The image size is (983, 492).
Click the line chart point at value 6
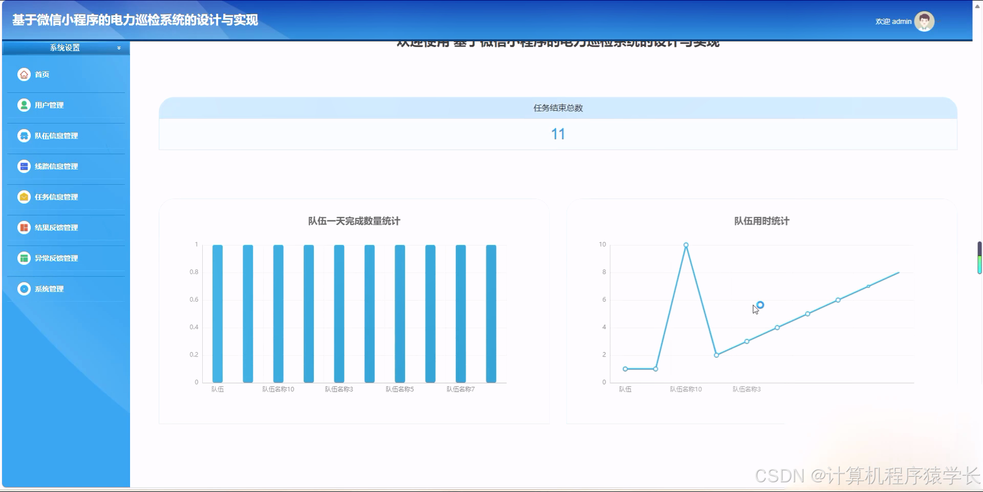838,300
